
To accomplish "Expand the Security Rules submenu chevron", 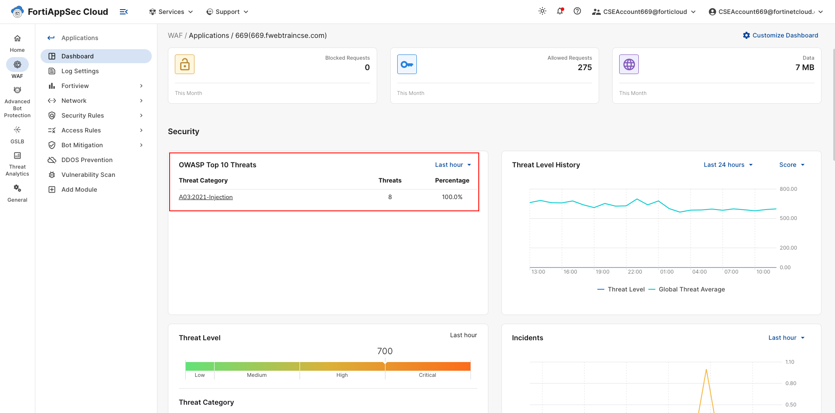I will pos(141,115).
